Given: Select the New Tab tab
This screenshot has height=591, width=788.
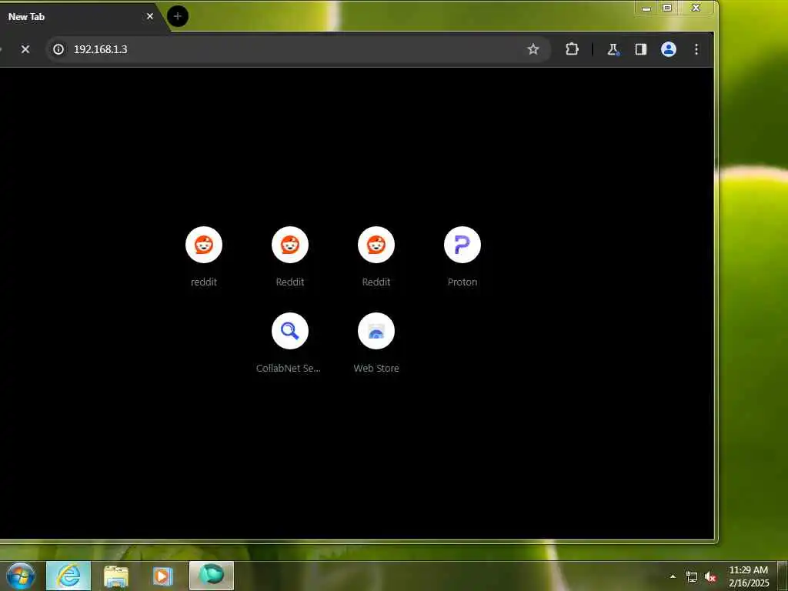Looking at the screenshot, I should coord(80,17).
